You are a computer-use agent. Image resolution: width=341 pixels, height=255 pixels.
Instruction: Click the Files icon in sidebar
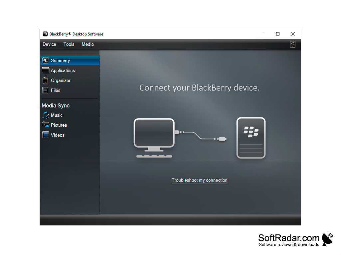click(45, 90)
